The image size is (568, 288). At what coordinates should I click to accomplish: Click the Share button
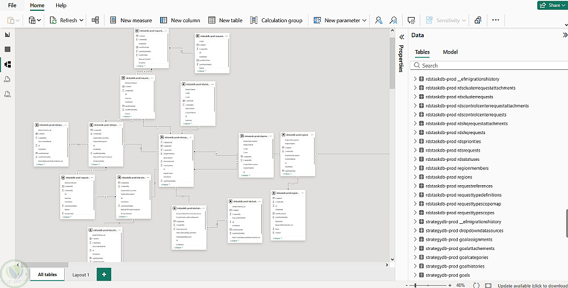pos(553,5)
